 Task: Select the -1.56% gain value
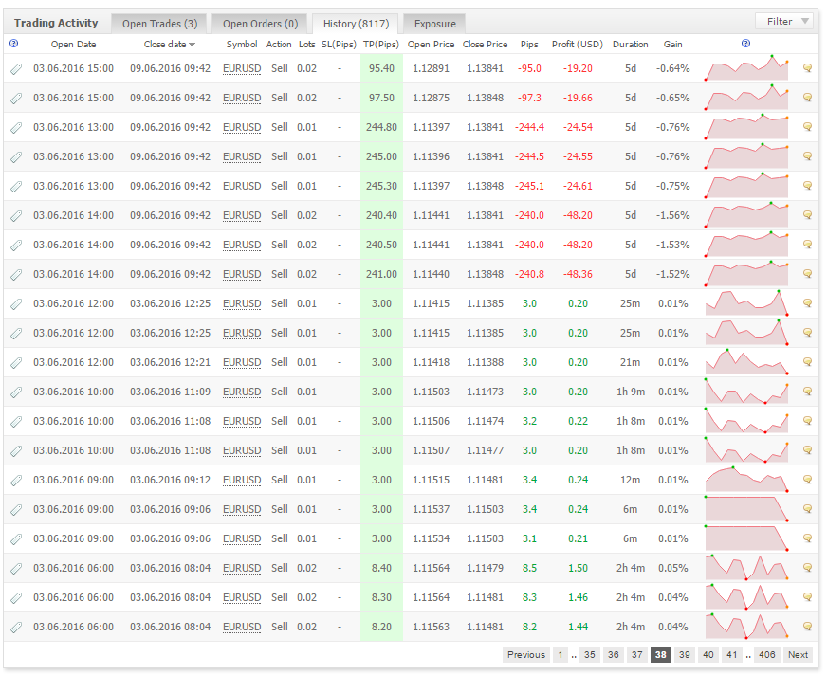pyautogui.click(x=673, y=216)
